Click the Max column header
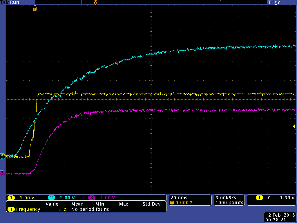 [124, 204]
